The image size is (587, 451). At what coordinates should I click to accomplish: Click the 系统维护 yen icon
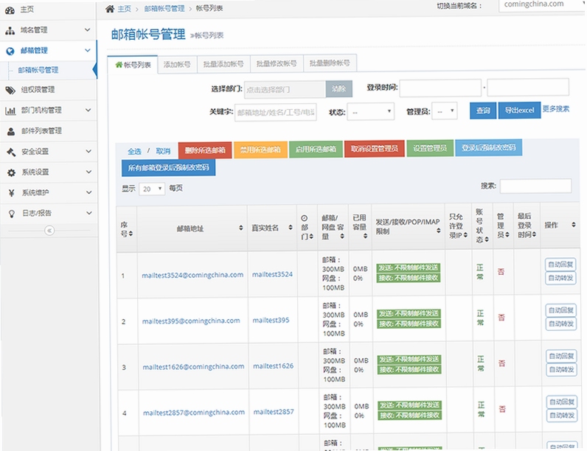12,193
